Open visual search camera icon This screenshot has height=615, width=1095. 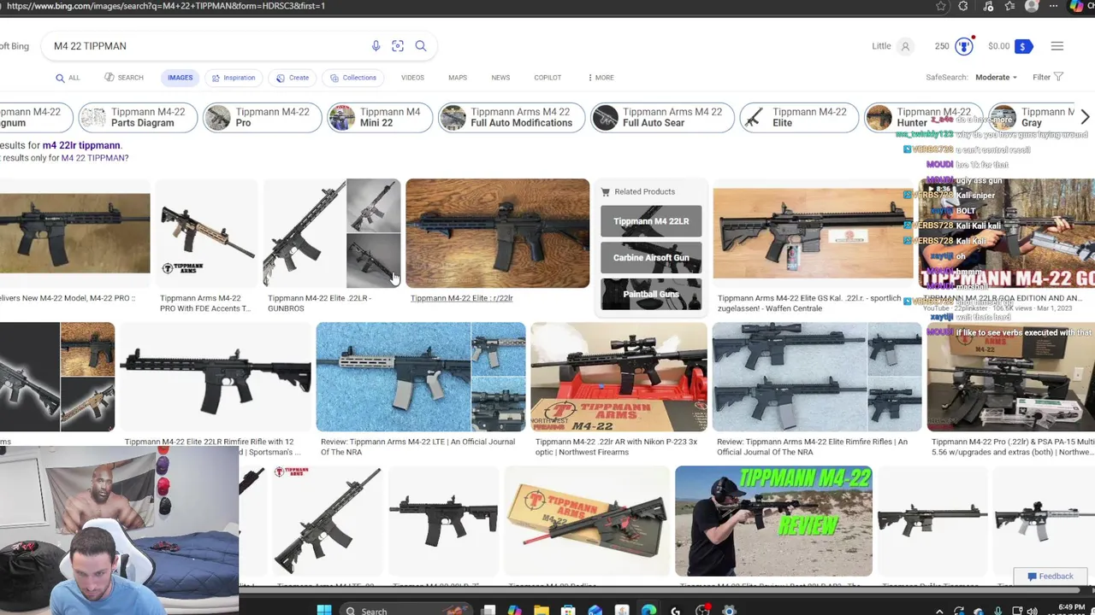(398, 46)
